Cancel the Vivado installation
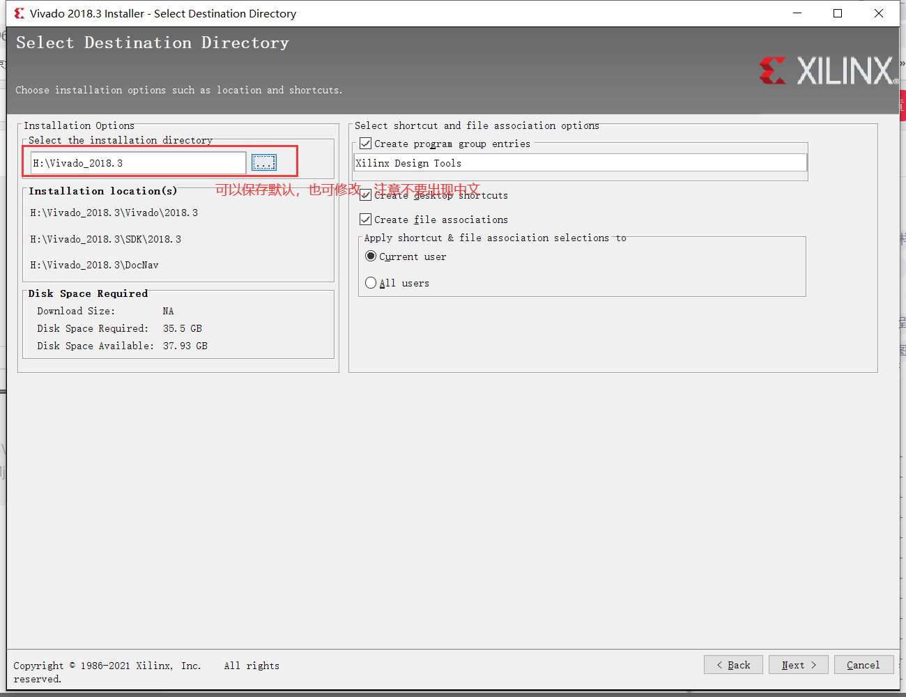The image size is (906, 697). 863,665
